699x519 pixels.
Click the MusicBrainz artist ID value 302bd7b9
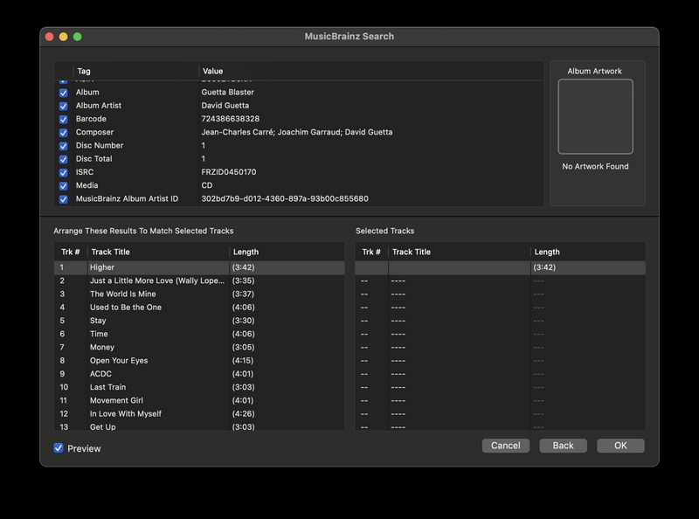(285, 199)
